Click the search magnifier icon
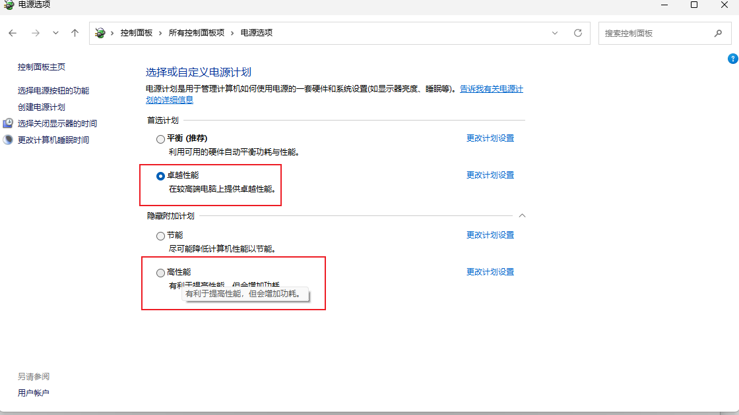739x415 pixels. tap(719, 32)
